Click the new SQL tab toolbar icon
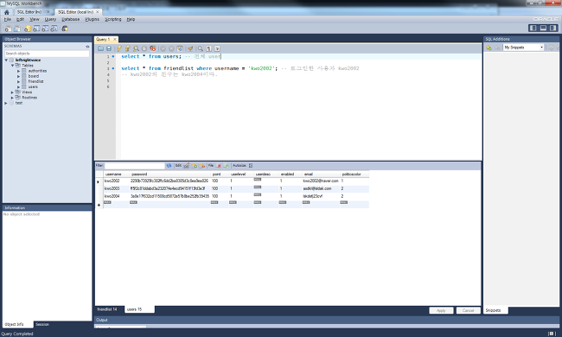The width and height of the screenshot is (562, 337). point(8,29)
